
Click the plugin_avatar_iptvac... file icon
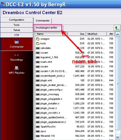[x=38, y=85]
